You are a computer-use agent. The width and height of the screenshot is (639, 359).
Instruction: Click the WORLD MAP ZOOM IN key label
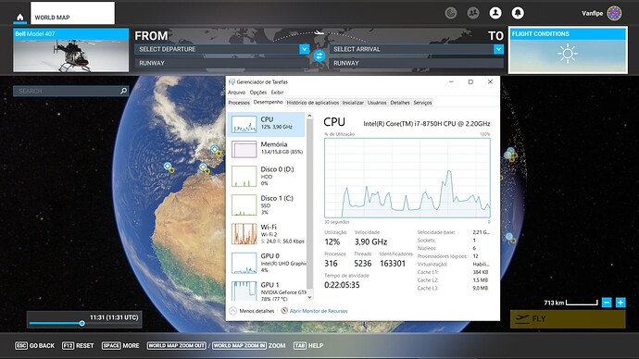(239, 345)
